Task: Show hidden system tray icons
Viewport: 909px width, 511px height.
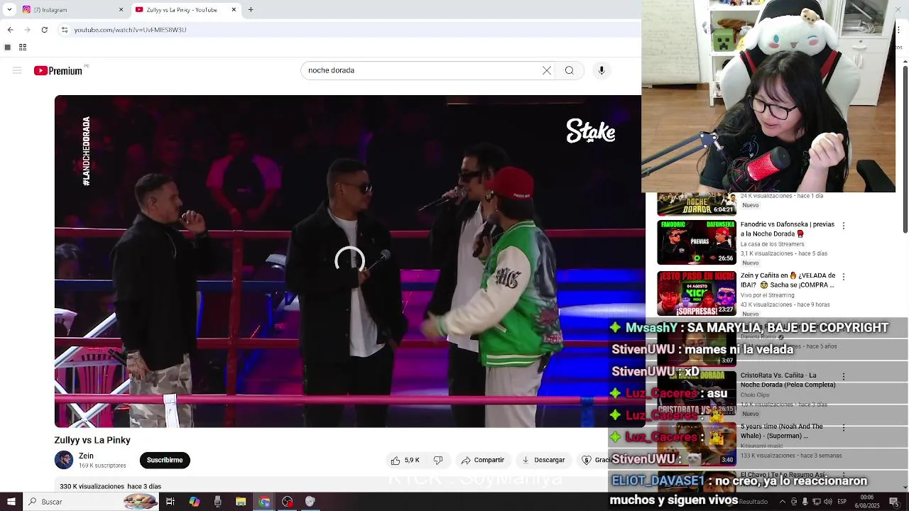Action: pyautogui.click(x=784, y=502)
